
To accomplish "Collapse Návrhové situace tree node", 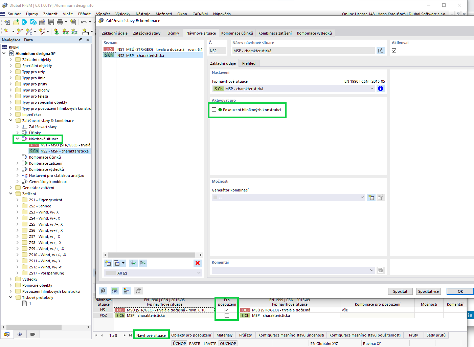I will tap(17, 139).
